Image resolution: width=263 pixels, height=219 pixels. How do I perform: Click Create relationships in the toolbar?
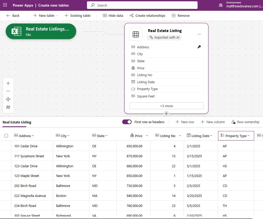point(147,15)
